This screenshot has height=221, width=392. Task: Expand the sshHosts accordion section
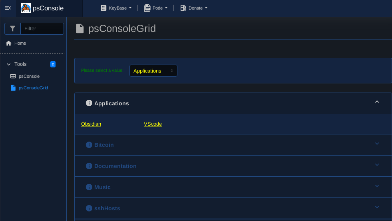(x=376, y=207)
